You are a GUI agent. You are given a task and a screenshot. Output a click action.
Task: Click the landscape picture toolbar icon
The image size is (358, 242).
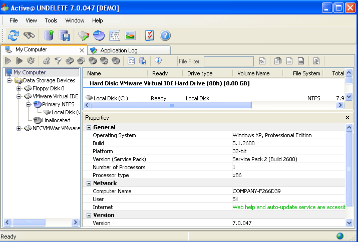130,35
